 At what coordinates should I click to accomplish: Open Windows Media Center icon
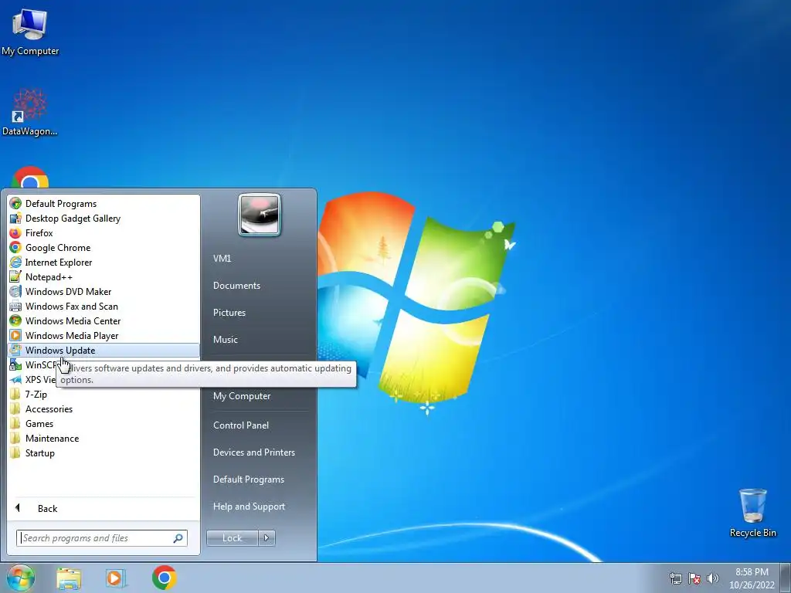coord(15,320)
